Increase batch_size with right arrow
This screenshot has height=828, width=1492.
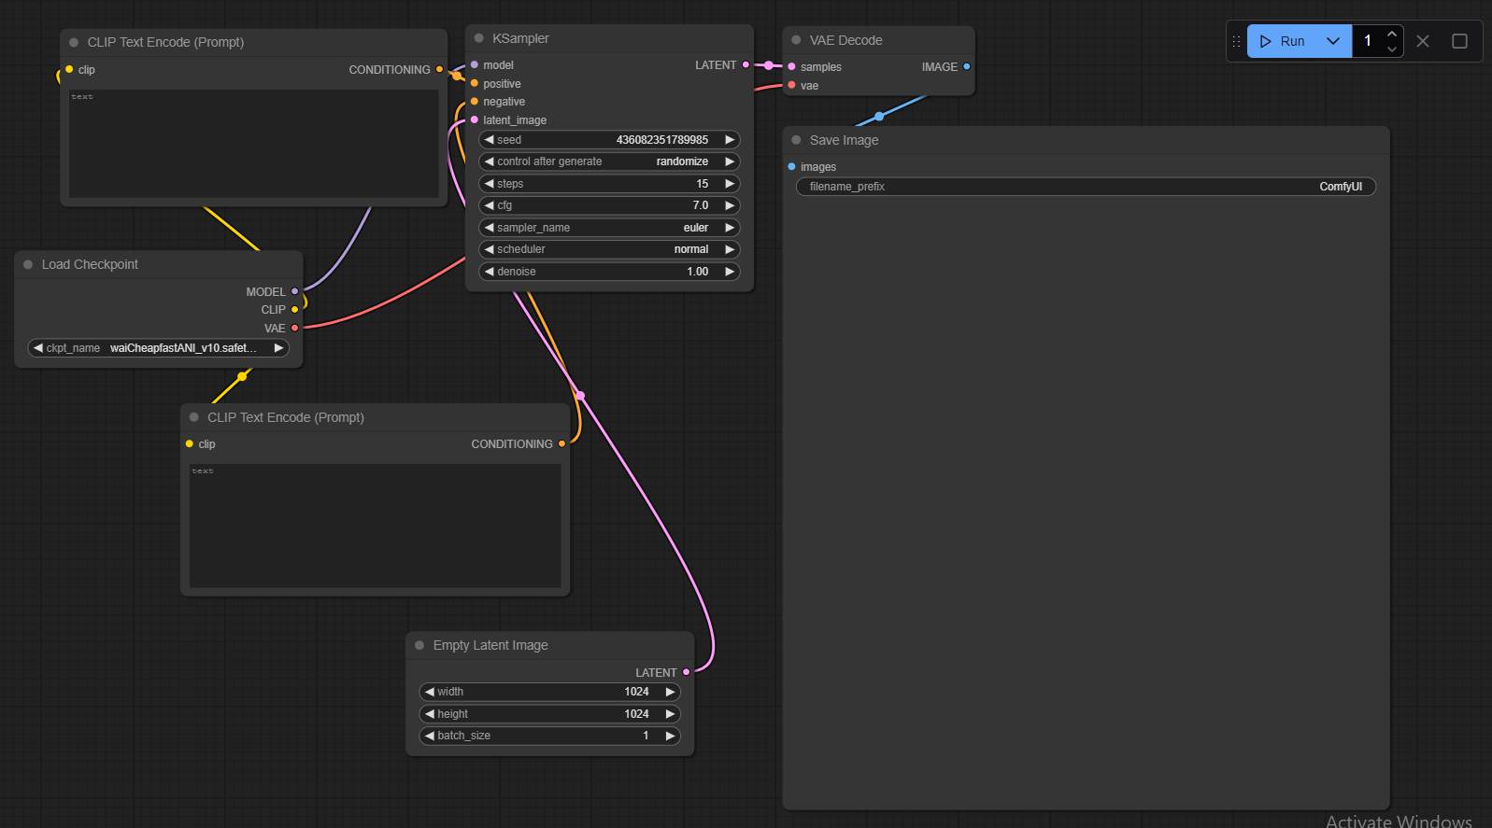pyautogui.click(x=670, y=736)
